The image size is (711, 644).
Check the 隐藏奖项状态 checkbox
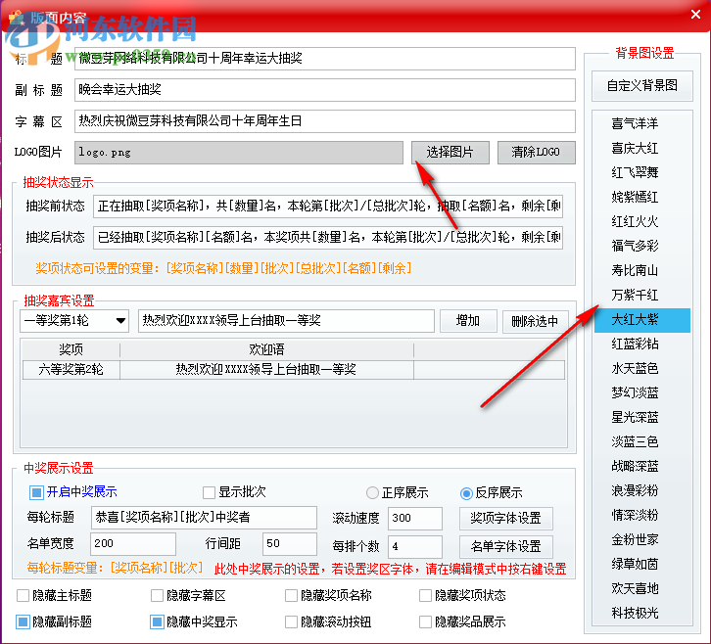pos(425,595)
